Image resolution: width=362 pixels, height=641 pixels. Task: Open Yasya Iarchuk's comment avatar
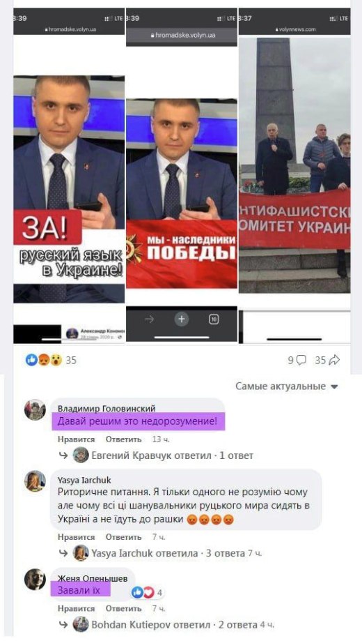click(x=35, y=481)
